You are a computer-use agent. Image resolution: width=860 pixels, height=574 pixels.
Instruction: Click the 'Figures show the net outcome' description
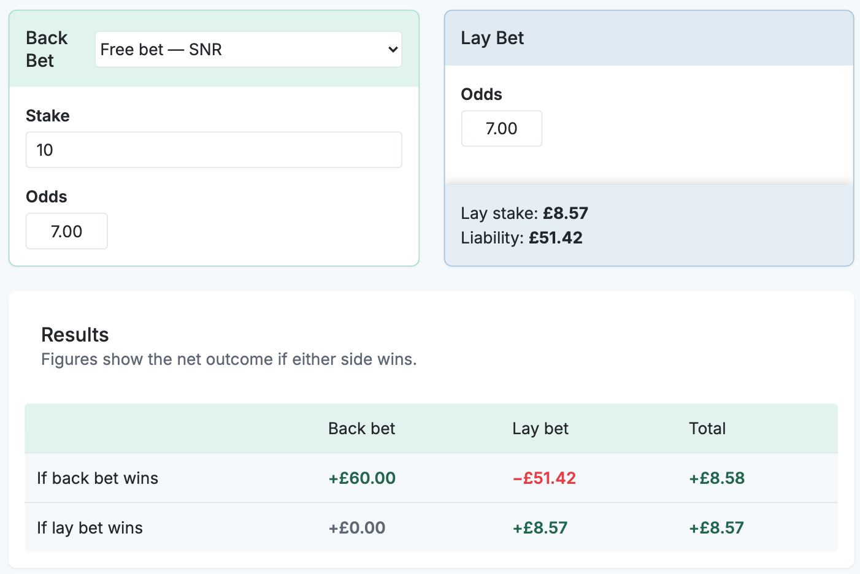229,359
